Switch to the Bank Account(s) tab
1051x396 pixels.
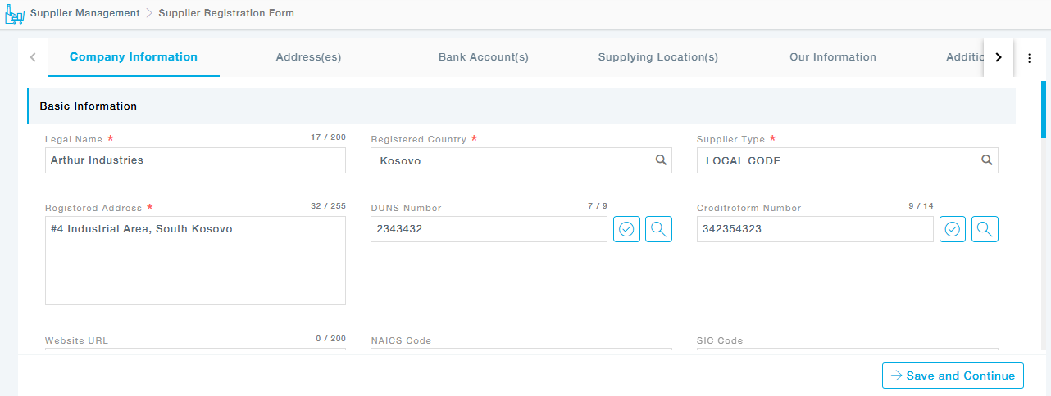[484, 57]
